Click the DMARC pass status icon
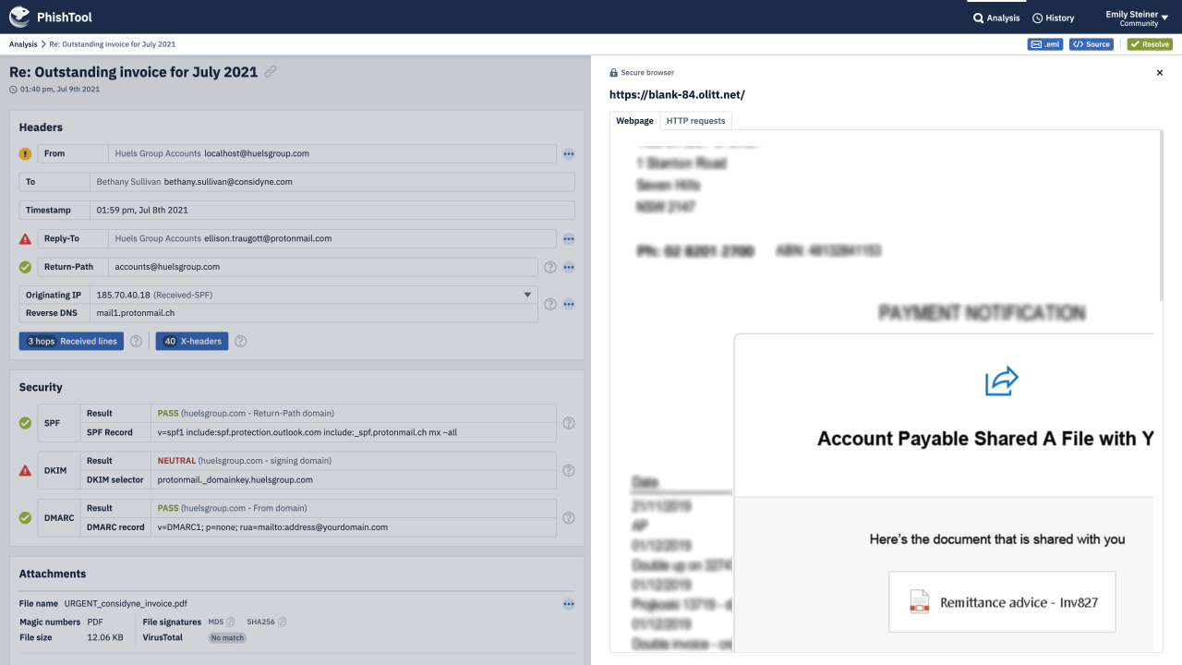 click(x=25, y=517)
